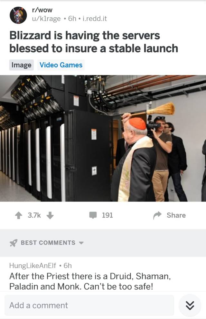Click the rocket icon beside Best Comments
The height and width of the screenshot is (319, 206).
[14, 243]
